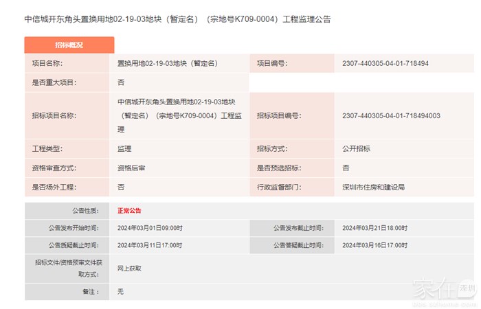Image resolution: width=481 pixels, height=309 pixels.
Task: Click the 深圳市住房和建设局 department value
Action: pyautogui.click(x=373, y=187)
